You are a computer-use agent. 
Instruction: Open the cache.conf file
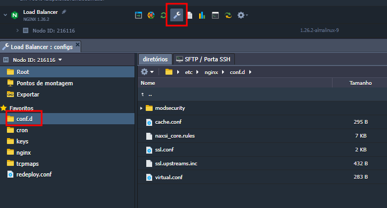coord(168,122)
